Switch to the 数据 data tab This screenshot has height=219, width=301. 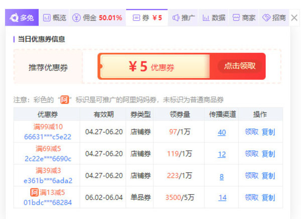[214, 18]
